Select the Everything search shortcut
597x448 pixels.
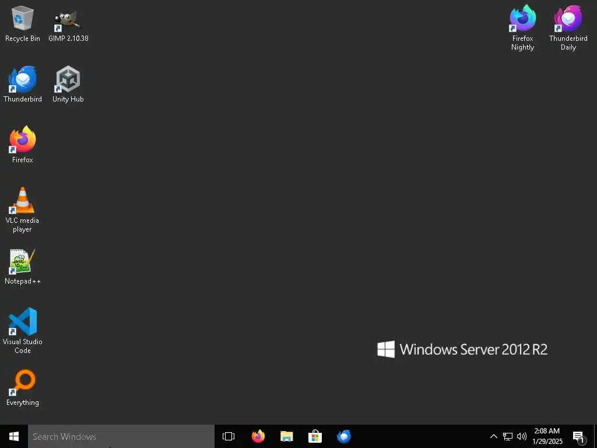click(x=23, y=388)
